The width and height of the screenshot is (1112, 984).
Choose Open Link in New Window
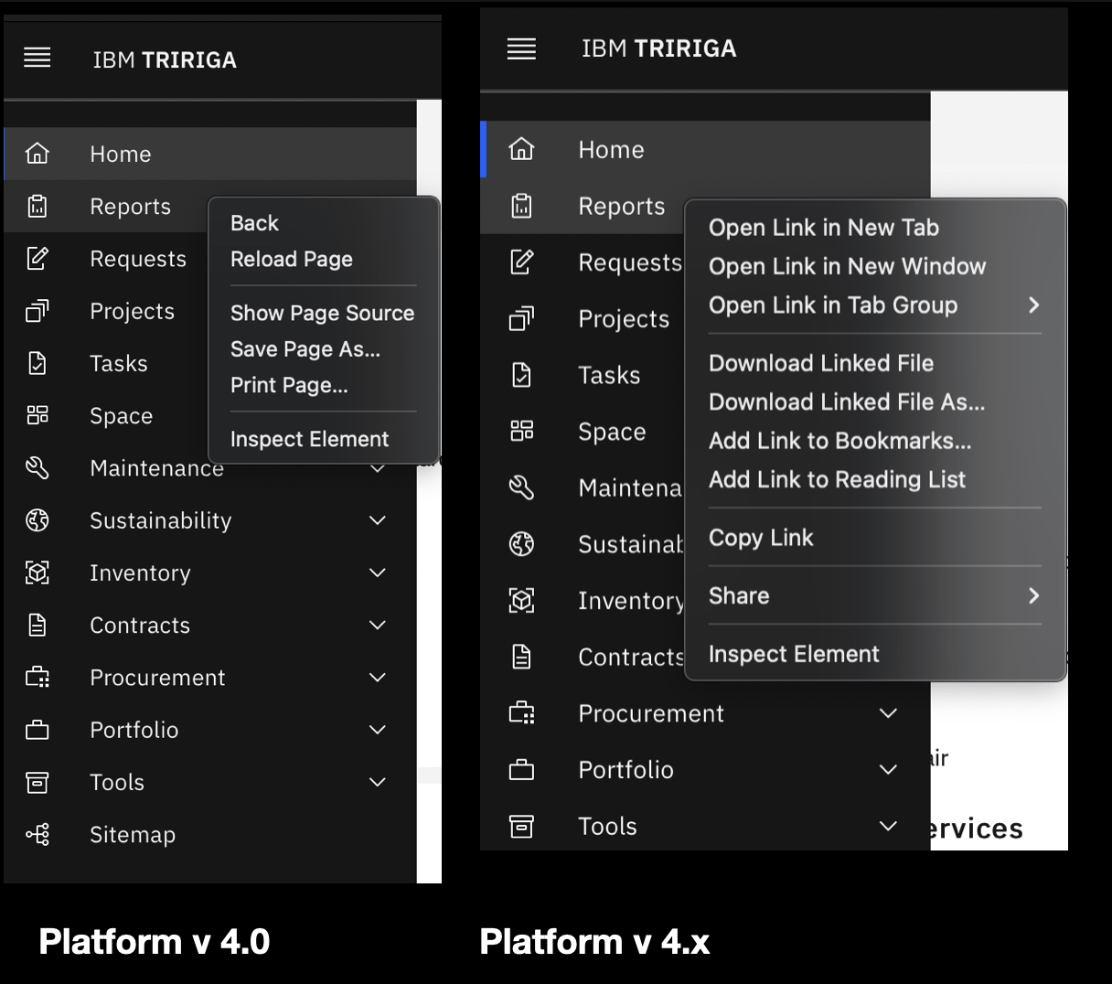click(848, 266)
